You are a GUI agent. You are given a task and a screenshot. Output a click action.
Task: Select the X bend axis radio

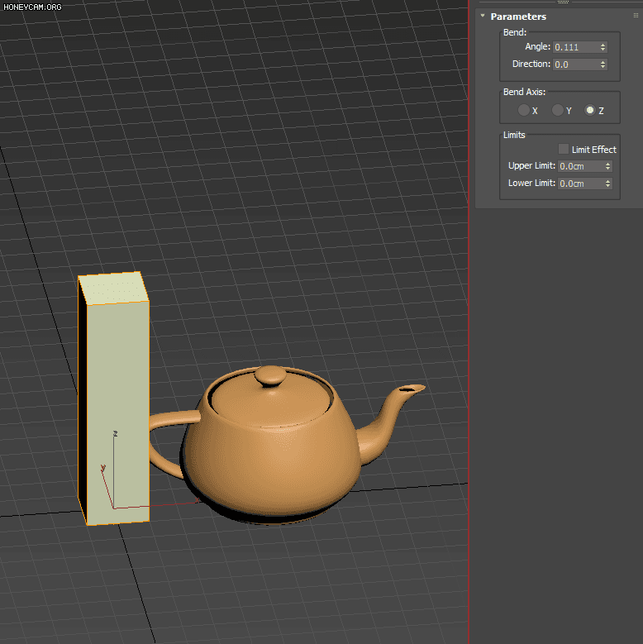click(523, 110)
